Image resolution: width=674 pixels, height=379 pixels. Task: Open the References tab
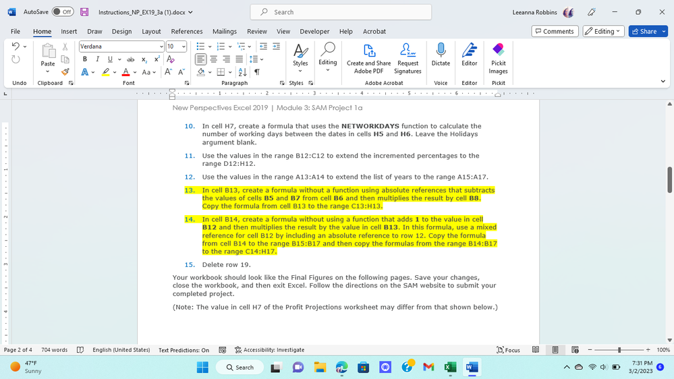(187, 32)
